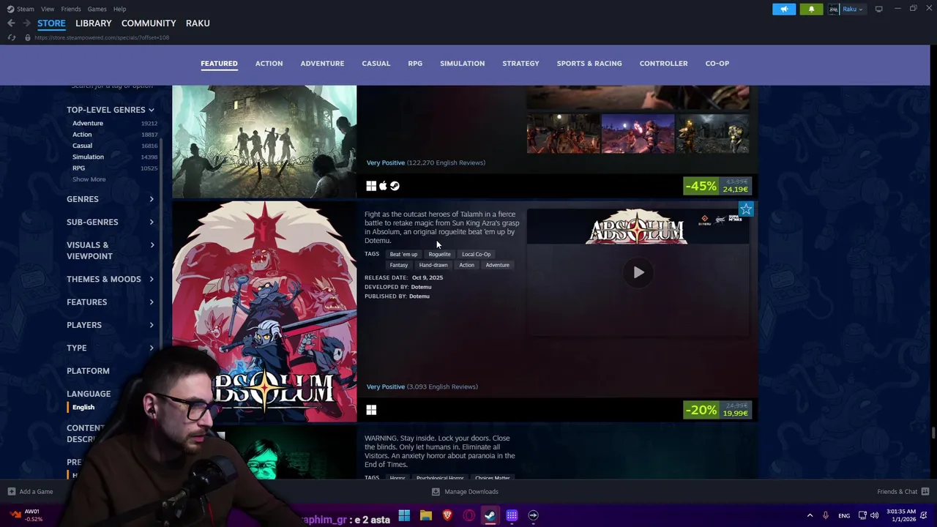
Task: Play the Absolum trailer video
Action: (x=638, y=272)
